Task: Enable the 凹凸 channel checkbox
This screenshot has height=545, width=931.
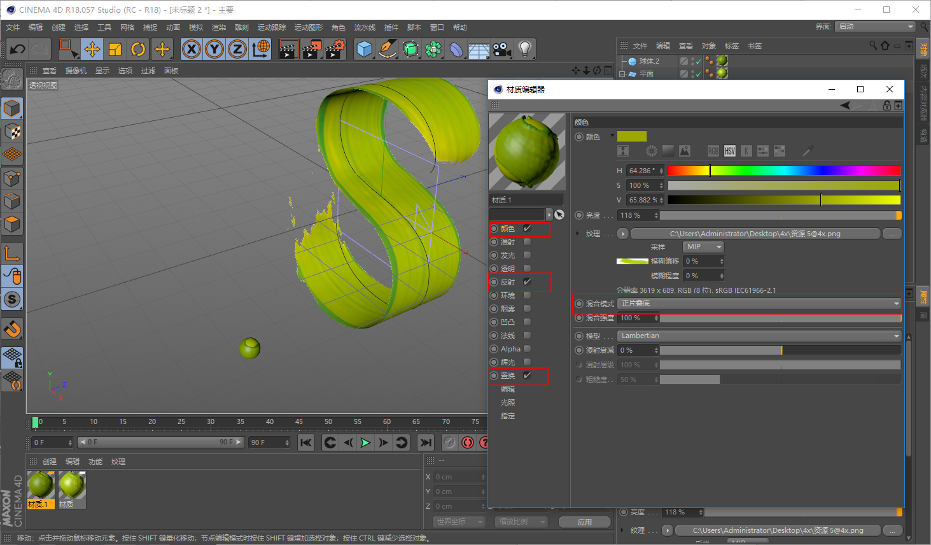Action: [x=527, y=322]
